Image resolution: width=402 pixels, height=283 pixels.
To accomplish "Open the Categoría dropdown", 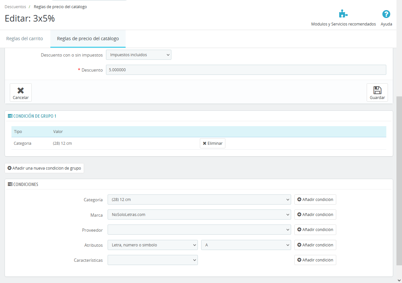I will 199,199.
